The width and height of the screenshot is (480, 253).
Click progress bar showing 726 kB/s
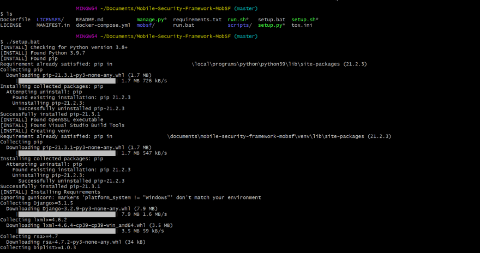(67, 81)
